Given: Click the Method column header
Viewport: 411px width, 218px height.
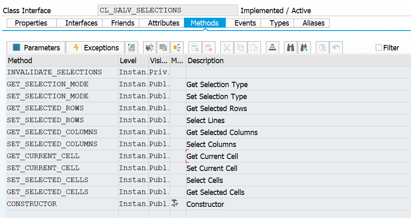Looking at the screenshot, I should click(62, 60).
